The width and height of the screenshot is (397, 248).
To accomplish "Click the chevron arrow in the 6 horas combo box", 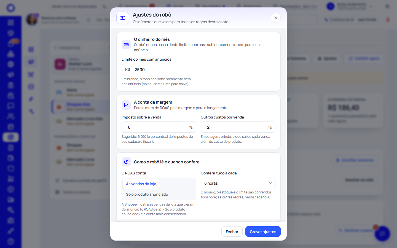I will 270,183.
